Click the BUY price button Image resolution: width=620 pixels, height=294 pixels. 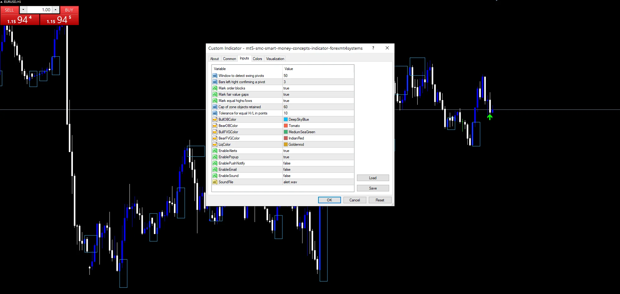(59, 20)
